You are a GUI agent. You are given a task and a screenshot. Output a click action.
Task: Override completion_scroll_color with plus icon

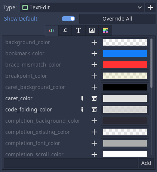tap(94, 154)
